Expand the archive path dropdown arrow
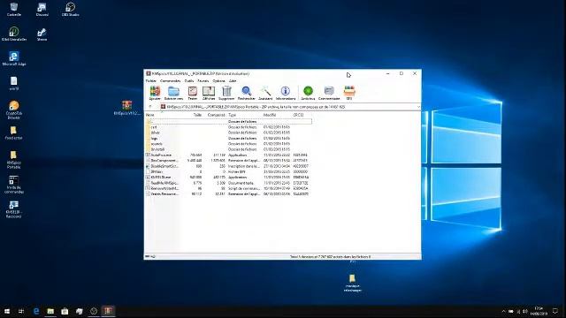 click(418, 107)
